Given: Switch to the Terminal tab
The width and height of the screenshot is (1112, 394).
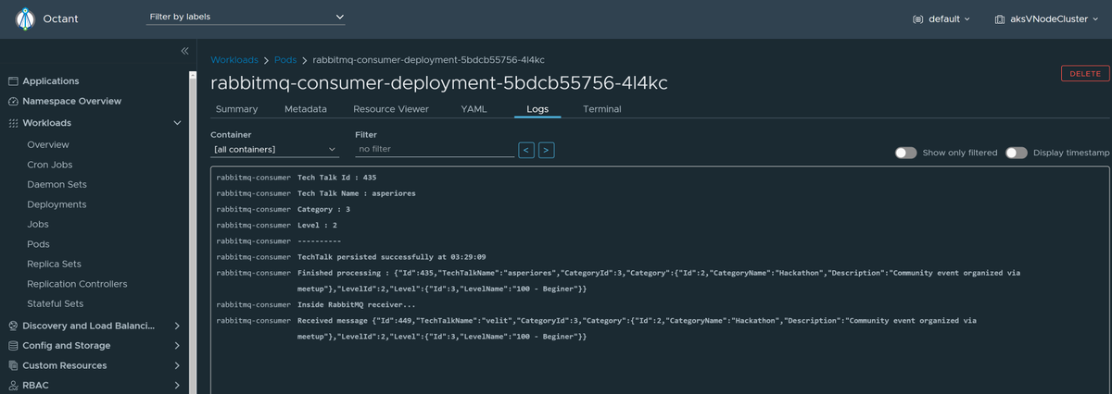Looking at the screenshot, I should click(x=602, y=109).
